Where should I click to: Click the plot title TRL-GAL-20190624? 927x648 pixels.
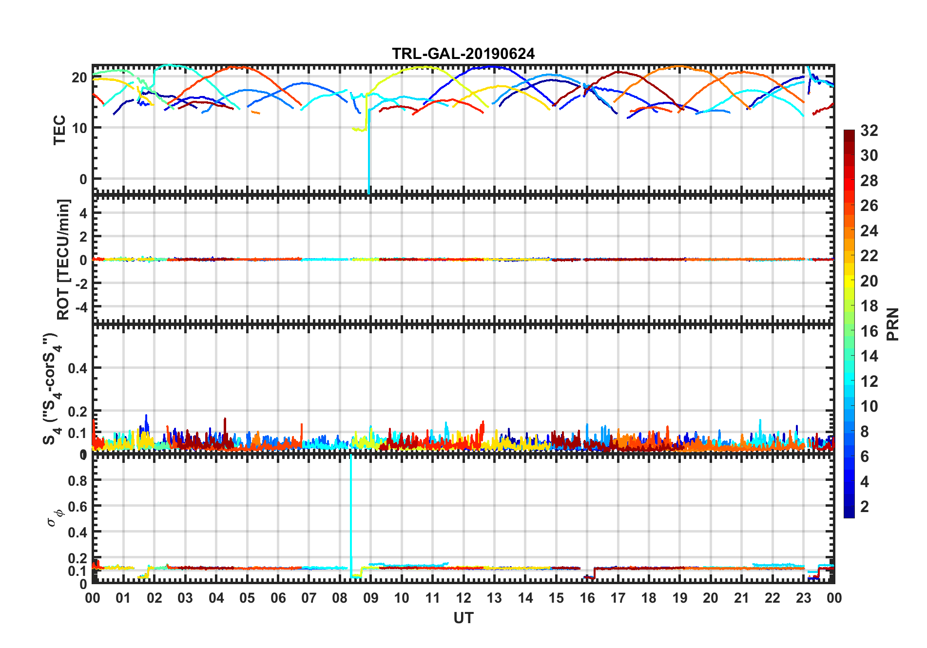pyautogui.click(x=463, y=53)
